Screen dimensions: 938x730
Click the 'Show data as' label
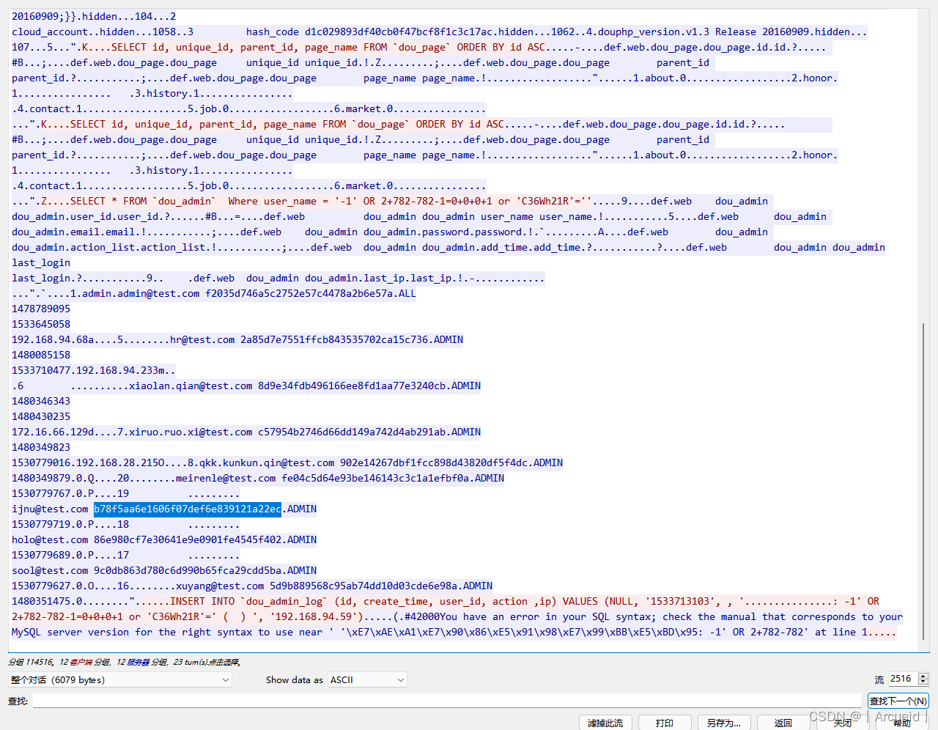pyautogui.click(x=295, y=680)
